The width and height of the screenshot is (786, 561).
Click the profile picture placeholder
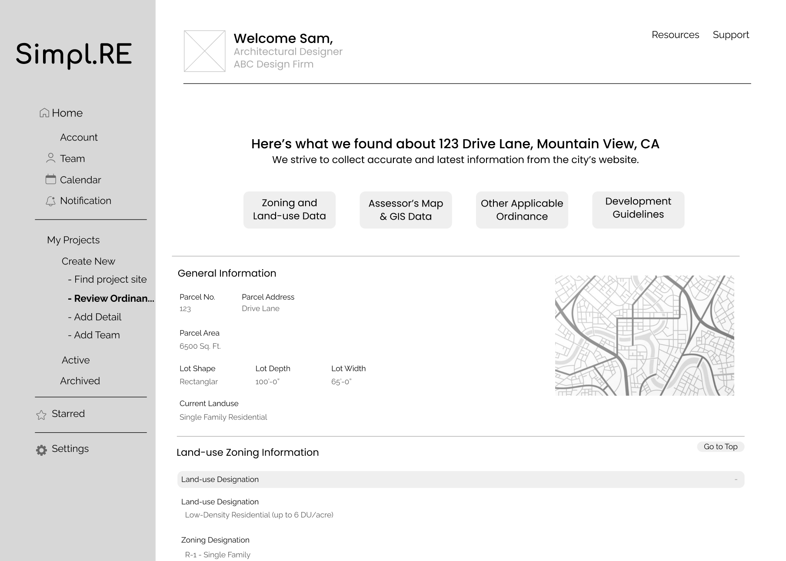pos(205,51)
